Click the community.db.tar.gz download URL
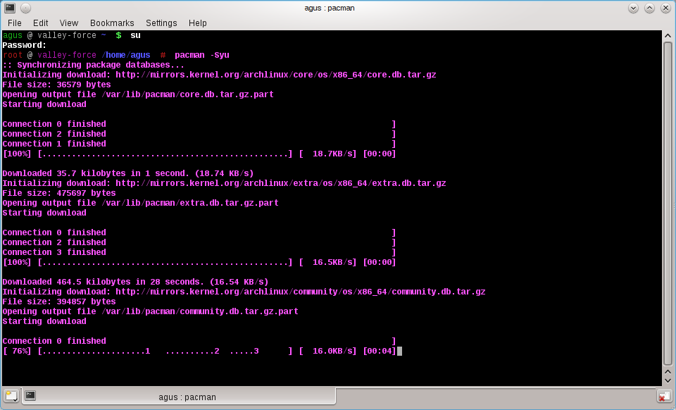676x410 pixels. point(301,292)
